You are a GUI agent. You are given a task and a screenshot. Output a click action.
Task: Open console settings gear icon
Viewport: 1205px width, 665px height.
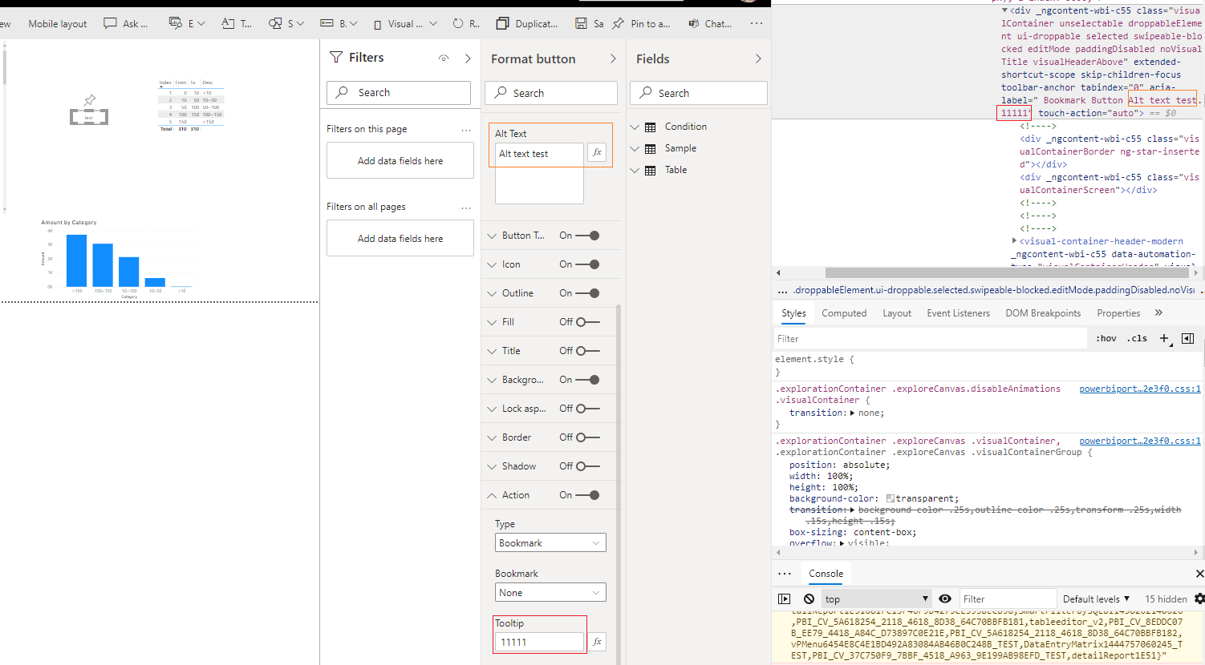[1199, 598]
